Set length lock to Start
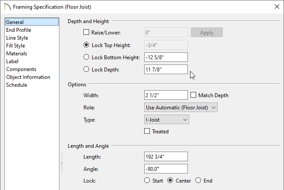The width and height of the screenshot is (284, 190). coord(147,180)
